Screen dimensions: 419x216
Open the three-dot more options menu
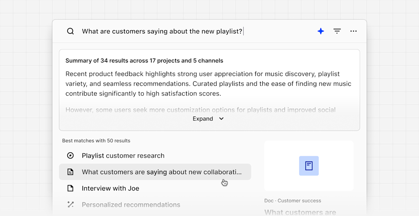tap(353, 31)
